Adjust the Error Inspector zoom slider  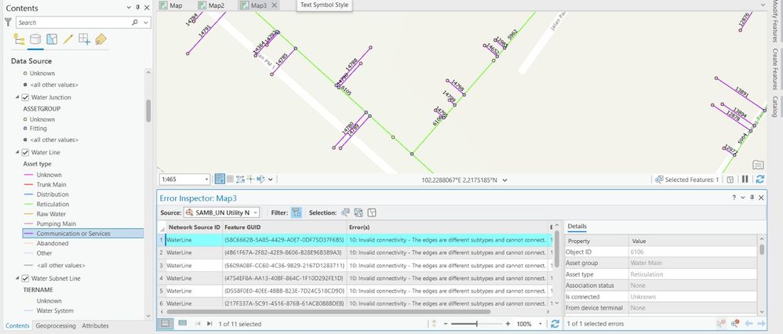(x=476, y=324)
